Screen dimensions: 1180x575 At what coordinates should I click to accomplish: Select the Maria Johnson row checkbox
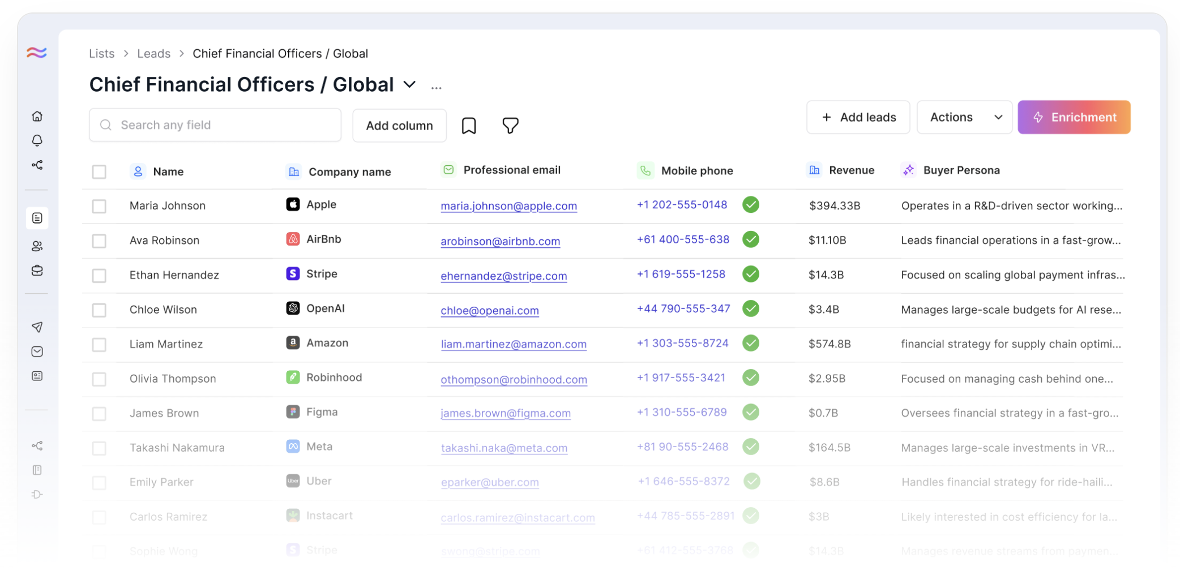pyautogui.click(x=99, y=206)
